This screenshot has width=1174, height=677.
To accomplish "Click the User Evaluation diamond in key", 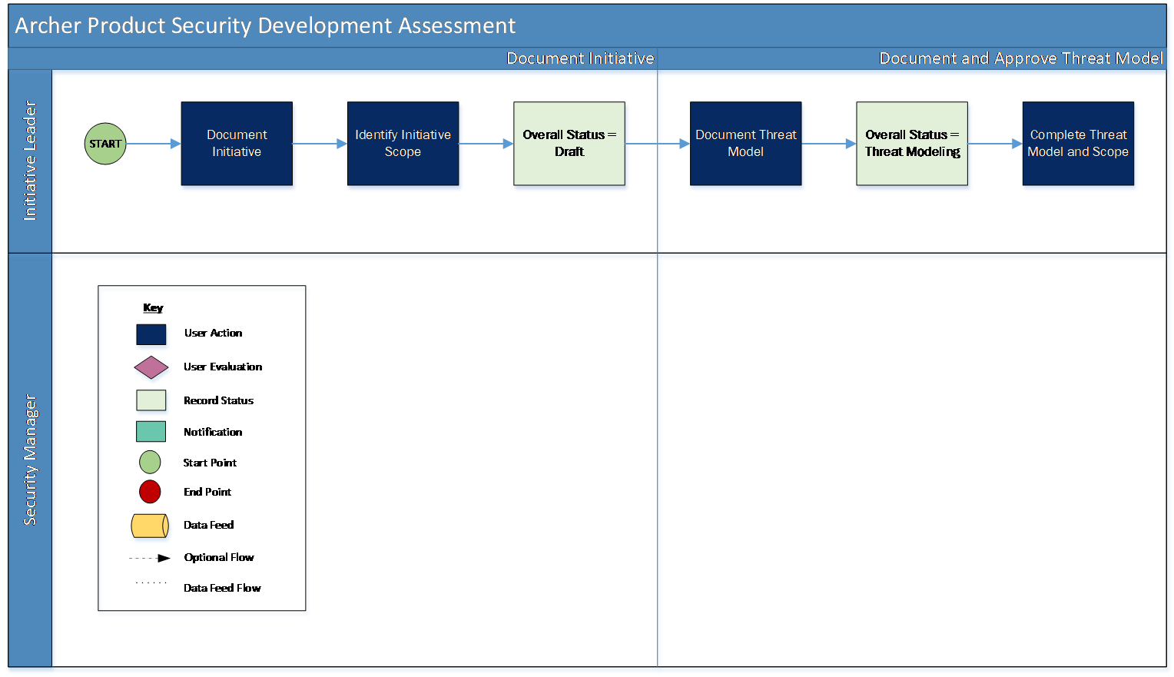I will [151, 367].
